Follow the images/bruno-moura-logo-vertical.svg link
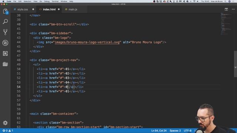This screenshot has height=133, width=237. click(x=87, y=42)
